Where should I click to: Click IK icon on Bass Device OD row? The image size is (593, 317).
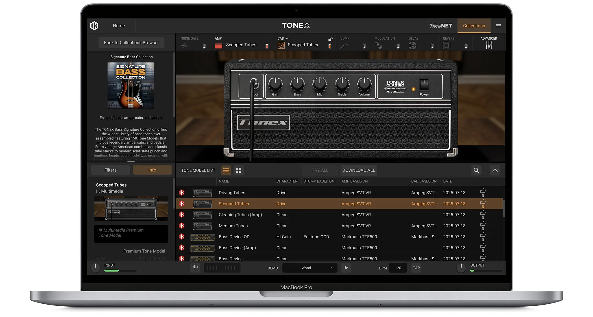(182, 237)
